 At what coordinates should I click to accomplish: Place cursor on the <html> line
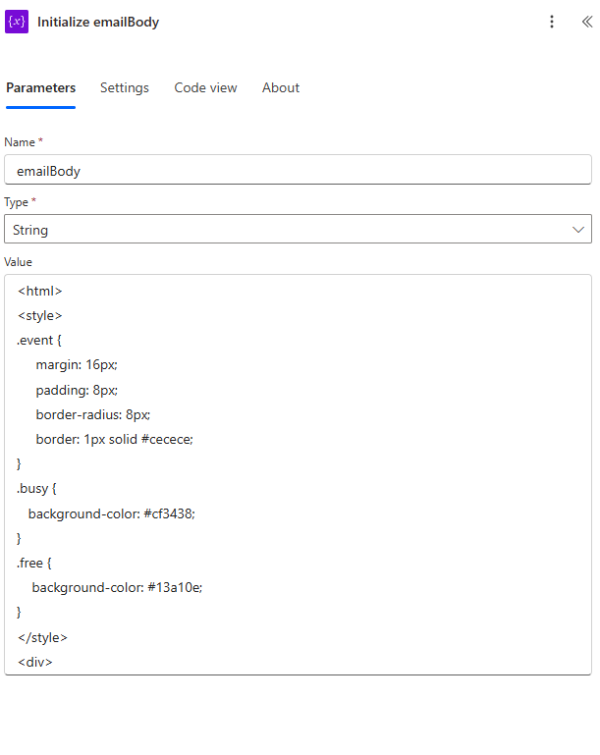(x=40, y=291)
